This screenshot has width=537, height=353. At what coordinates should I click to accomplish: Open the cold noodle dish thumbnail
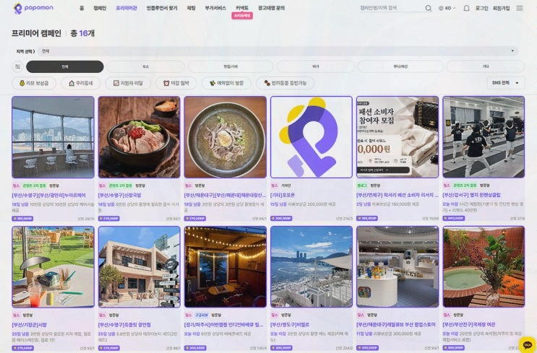[225, 137]
